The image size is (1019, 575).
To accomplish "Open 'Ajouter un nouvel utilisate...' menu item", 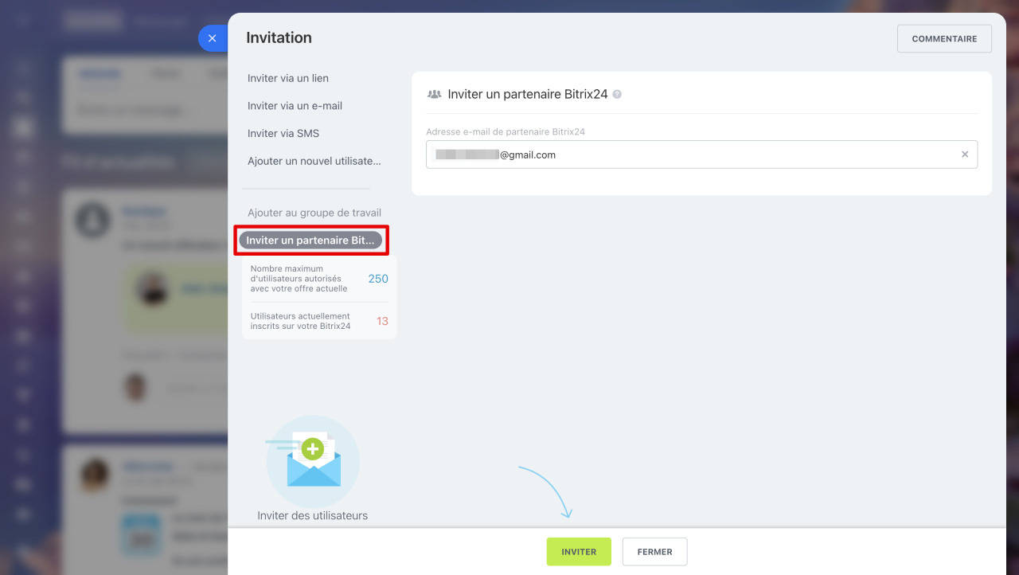I will coord(314,161).
